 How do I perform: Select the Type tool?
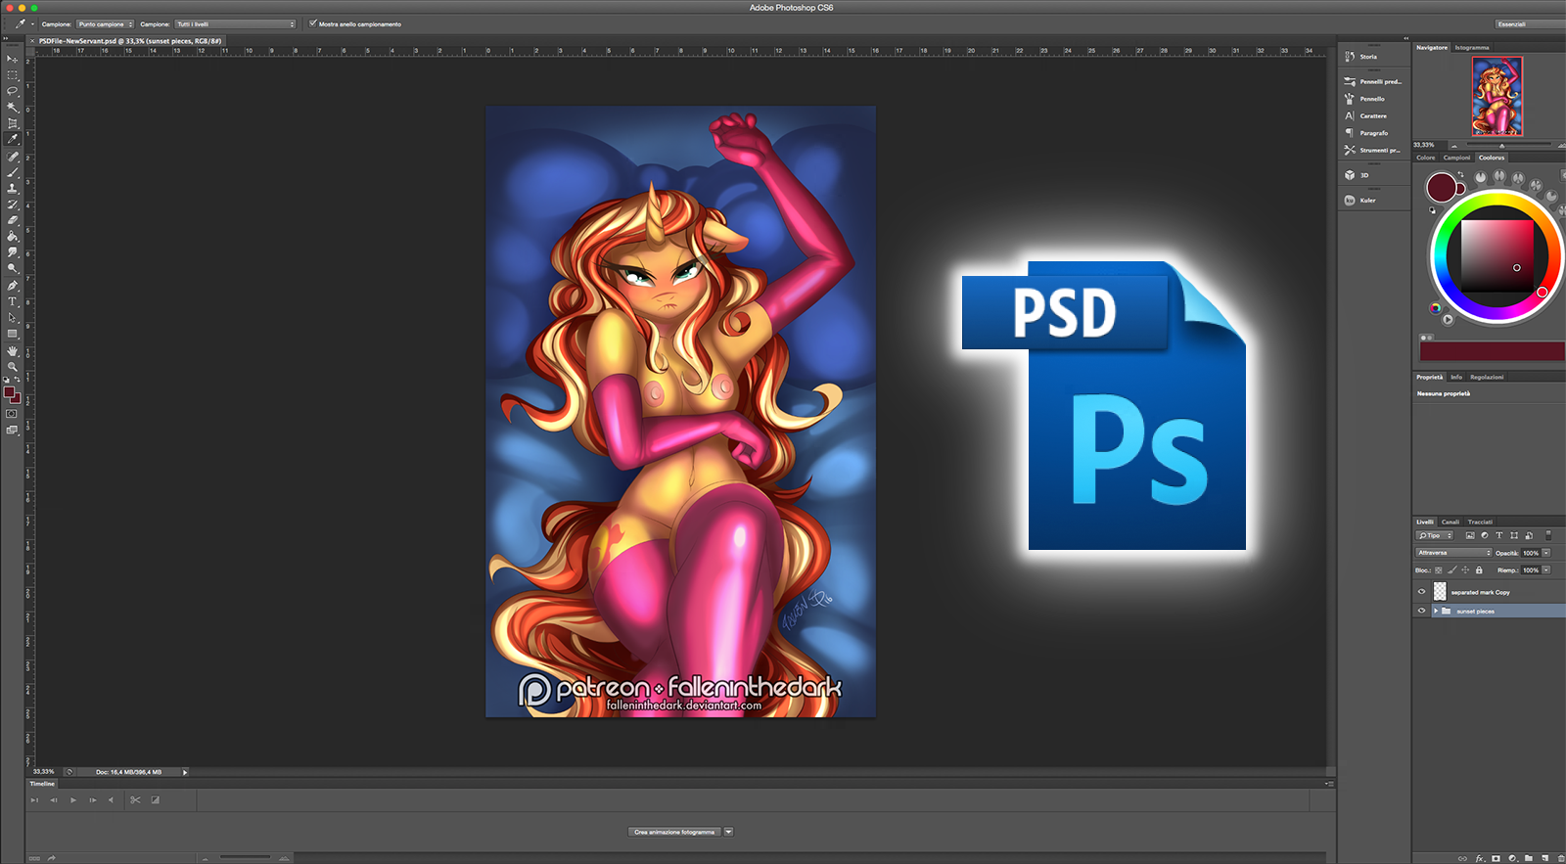click(12, 301)
